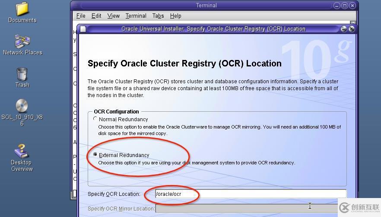This screenshot has width=381, height=217.
Task: Select the Normal Redundancy radio option
Action: tap(95, 119)
